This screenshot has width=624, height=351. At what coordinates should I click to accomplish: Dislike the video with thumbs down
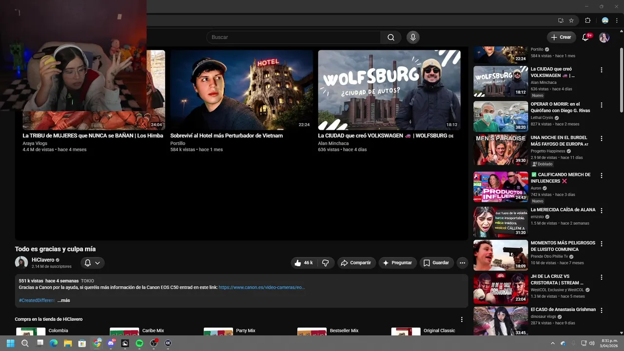pos(326,263)
